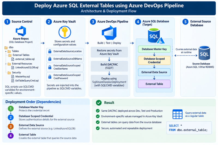Click the Azure SQL Database (Target) heading

(156, 23)
